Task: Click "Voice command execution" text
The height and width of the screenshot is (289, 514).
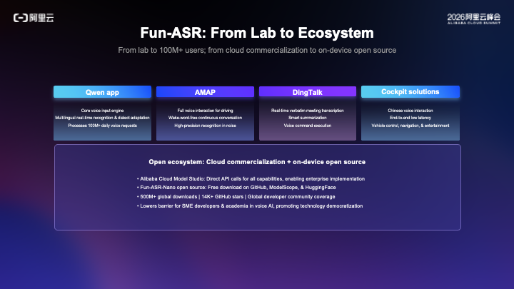Action: 308,126
